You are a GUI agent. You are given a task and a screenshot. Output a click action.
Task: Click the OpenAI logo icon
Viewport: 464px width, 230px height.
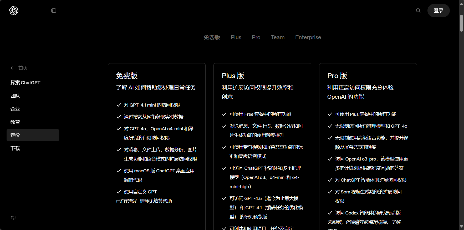tap(14, 11)
